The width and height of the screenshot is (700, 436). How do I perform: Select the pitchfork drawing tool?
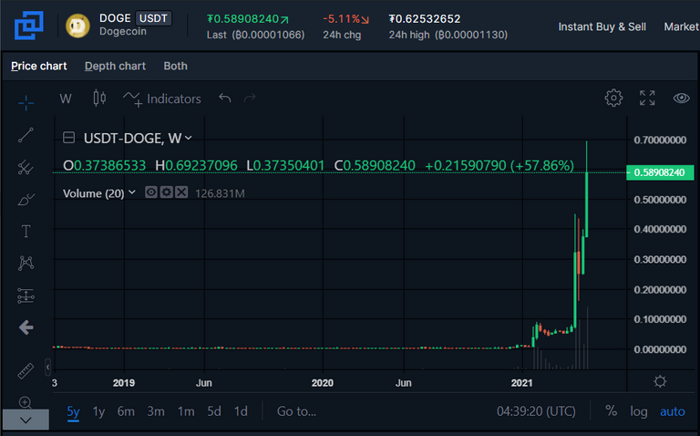(x=26, y=167)
